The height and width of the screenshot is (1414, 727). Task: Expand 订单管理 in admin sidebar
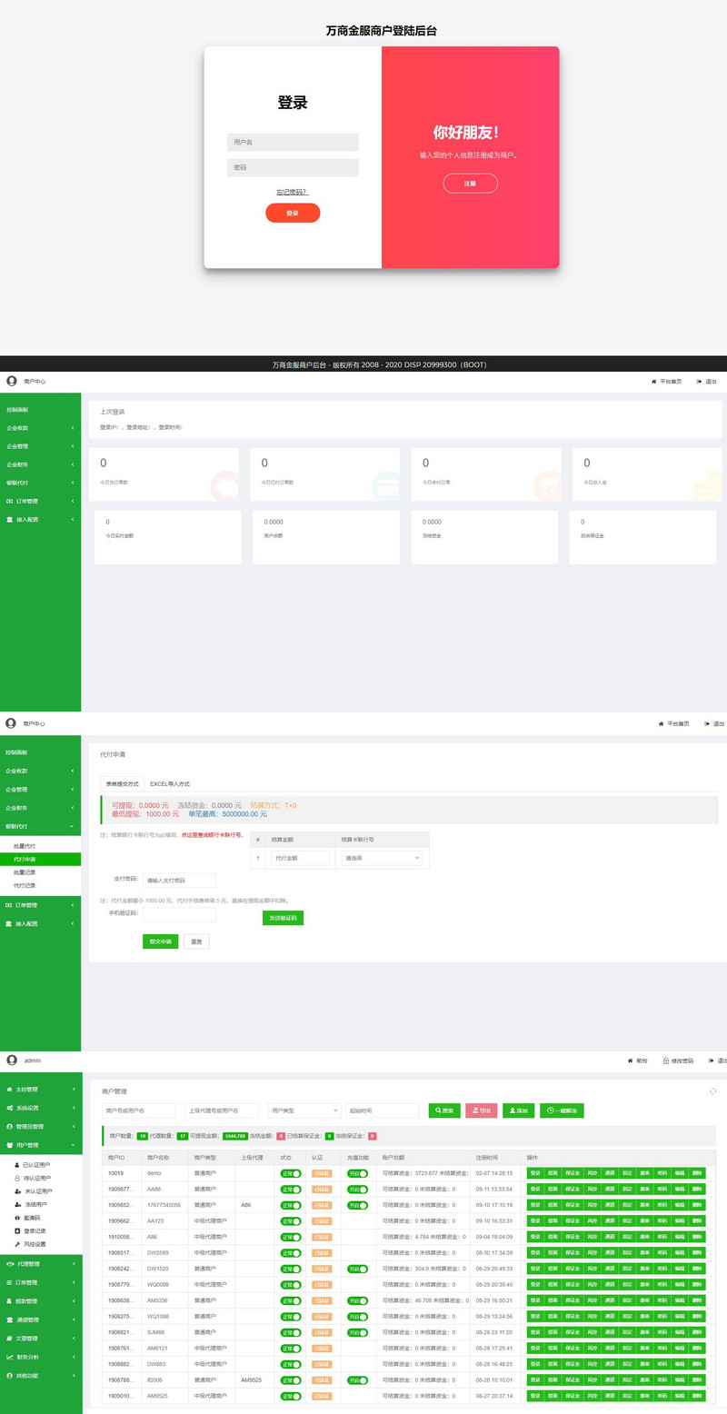click(40, 1282)
